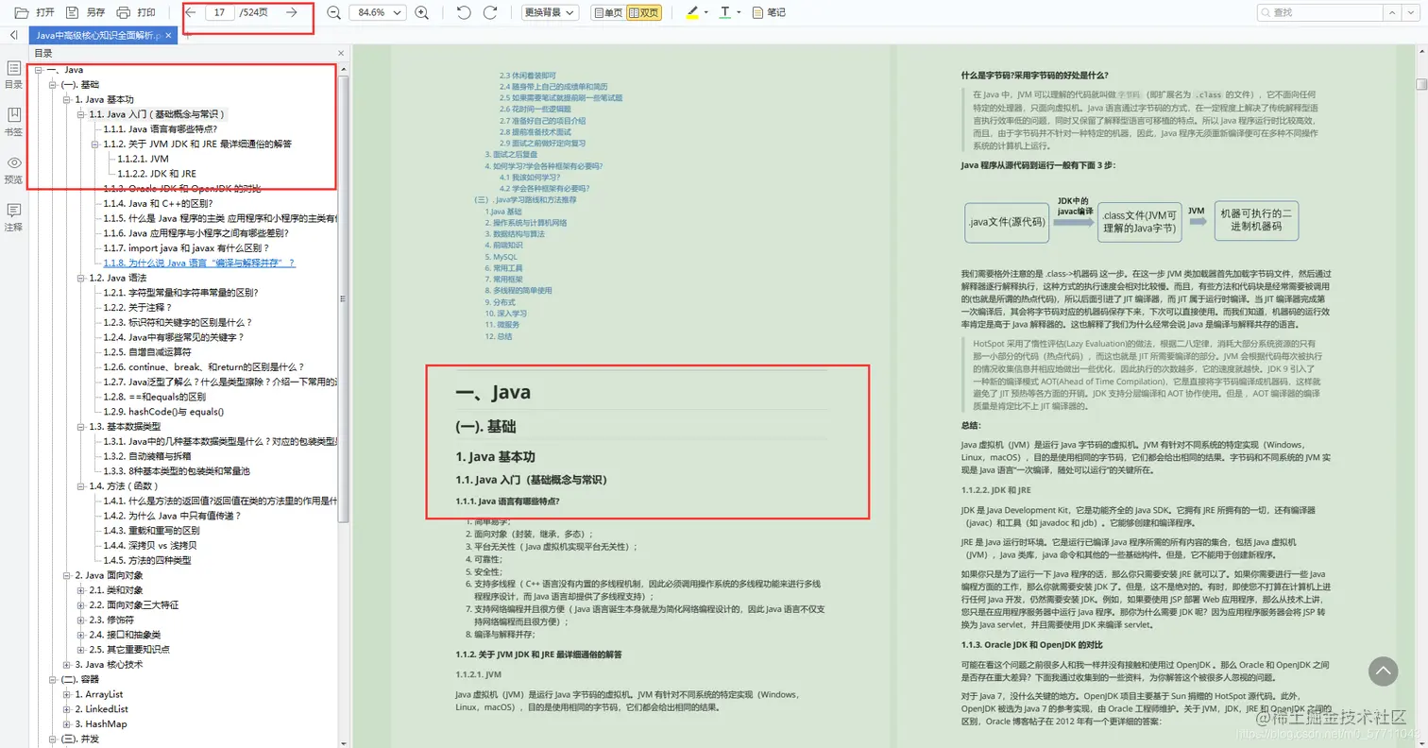Expand the 2.1. 类和对象 node
Viewport: 1428px width, 748px height.
click(x=81, y=589)
